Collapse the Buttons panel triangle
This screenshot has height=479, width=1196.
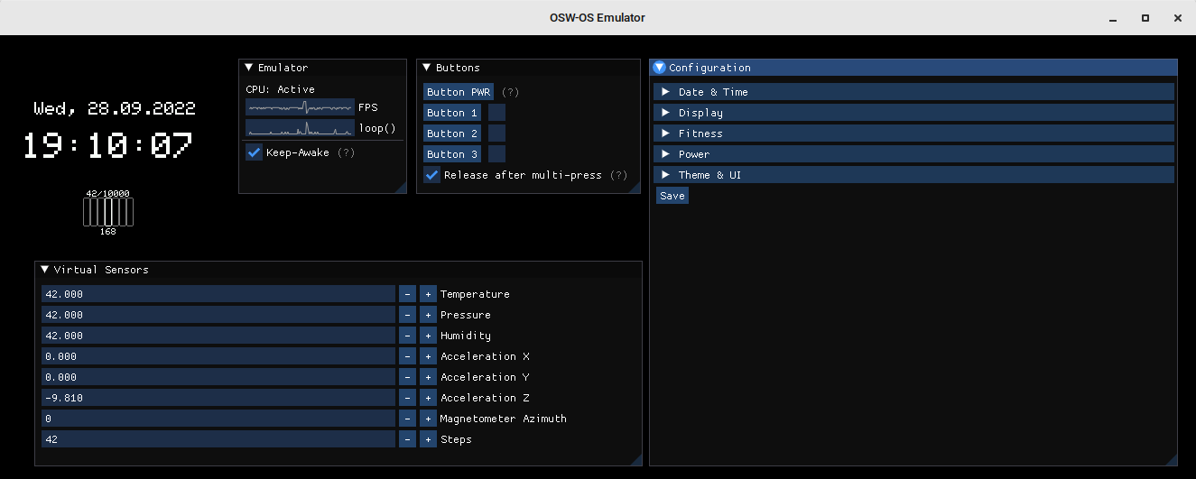(427, 68)
